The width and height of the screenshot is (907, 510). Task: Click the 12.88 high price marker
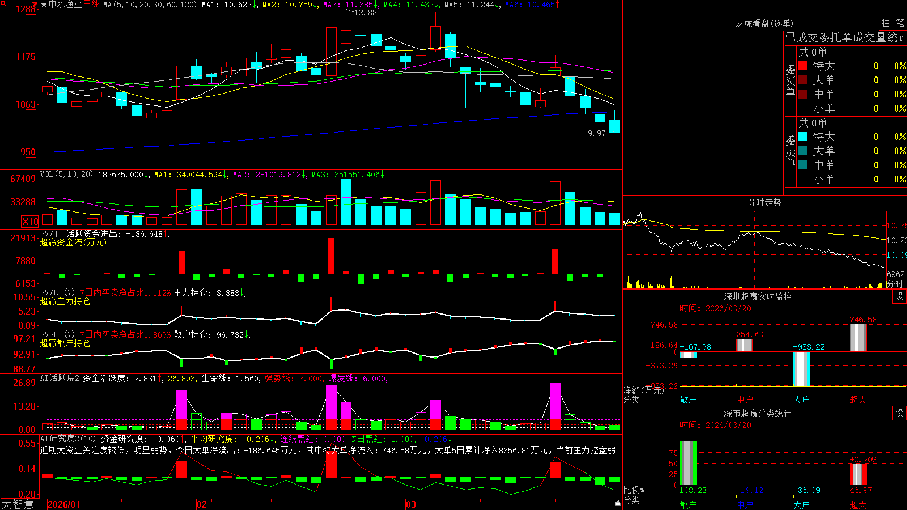tap(365, 12)
